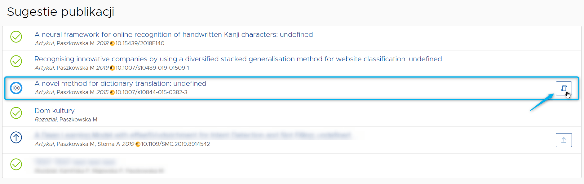Open the Dom kultury chapter link

[55, 111]
